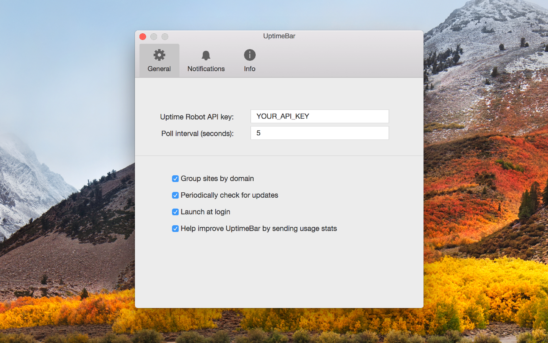Toggle sending usage stats checkbox
Viewport: 548px width, 343px height.
click(x=175, y=229)
